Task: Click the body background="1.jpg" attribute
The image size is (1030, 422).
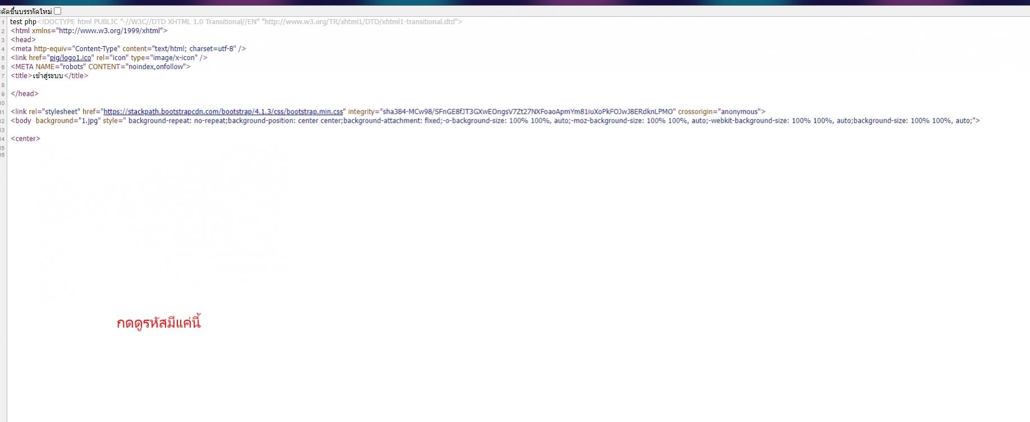Action: (x=68, y=121)
